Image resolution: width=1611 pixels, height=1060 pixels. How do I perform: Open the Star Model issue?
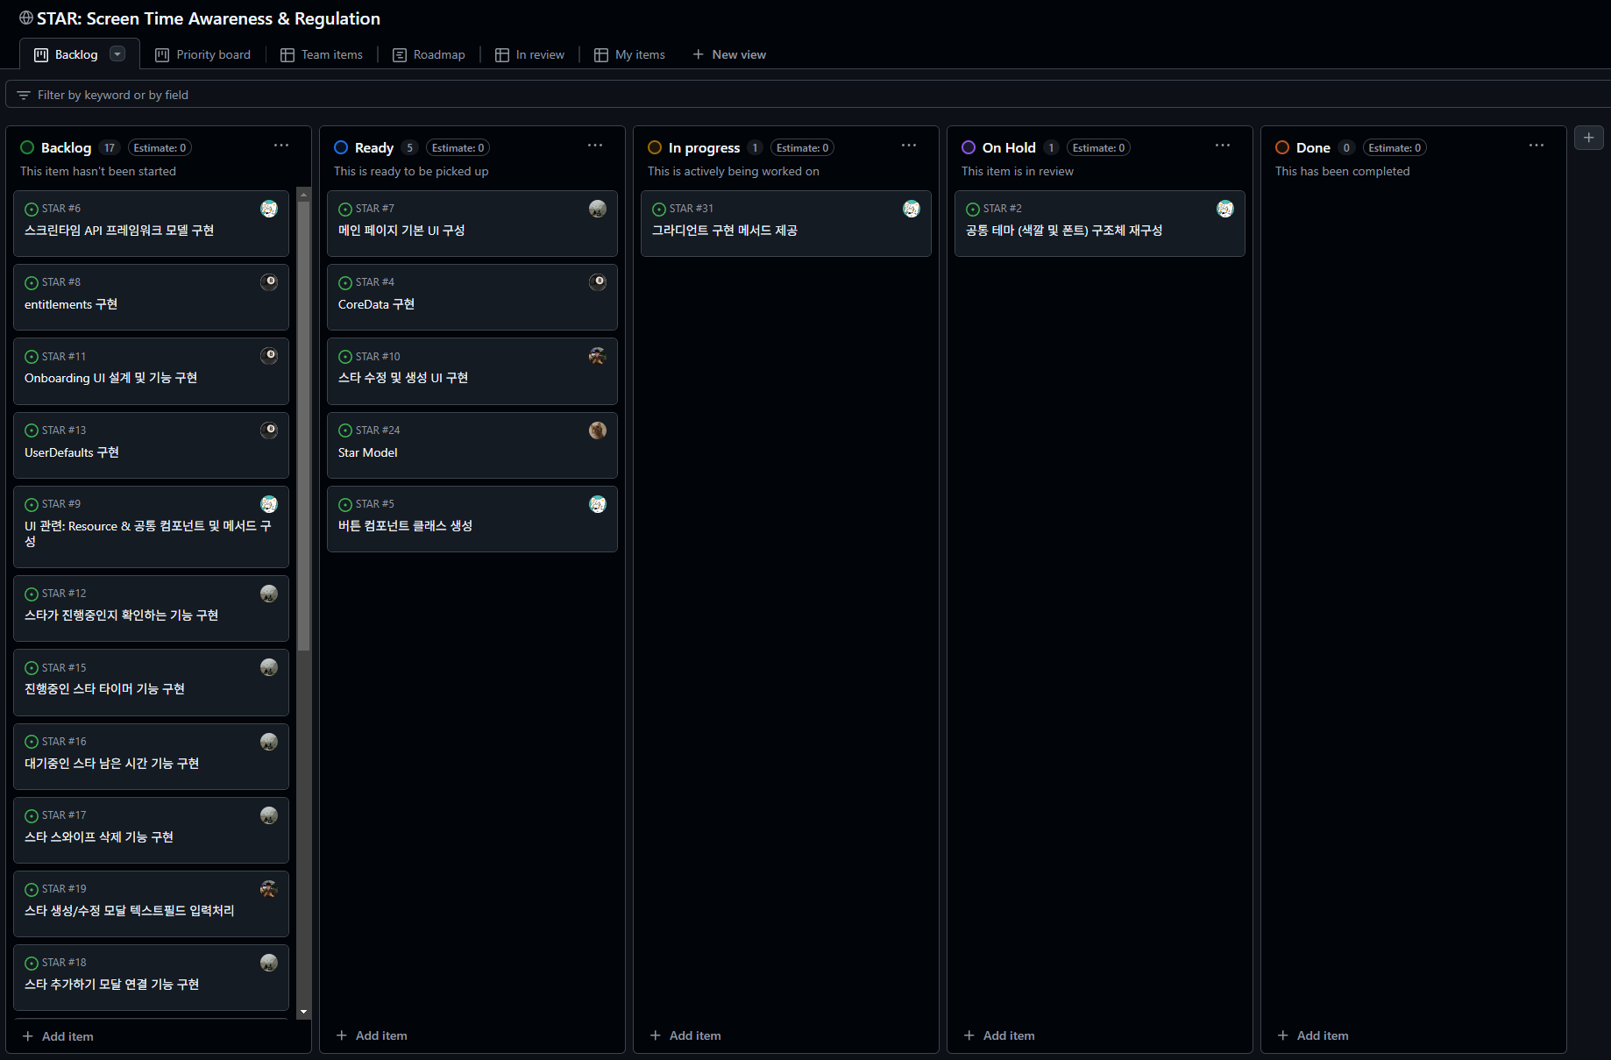tap(368, 452)
